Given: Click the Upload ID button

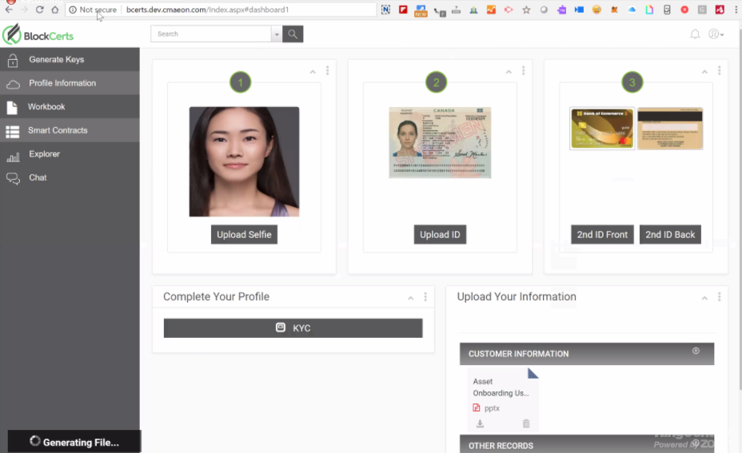Looking at the screenshot, I should pyautogui.click(x=440, y=235).
